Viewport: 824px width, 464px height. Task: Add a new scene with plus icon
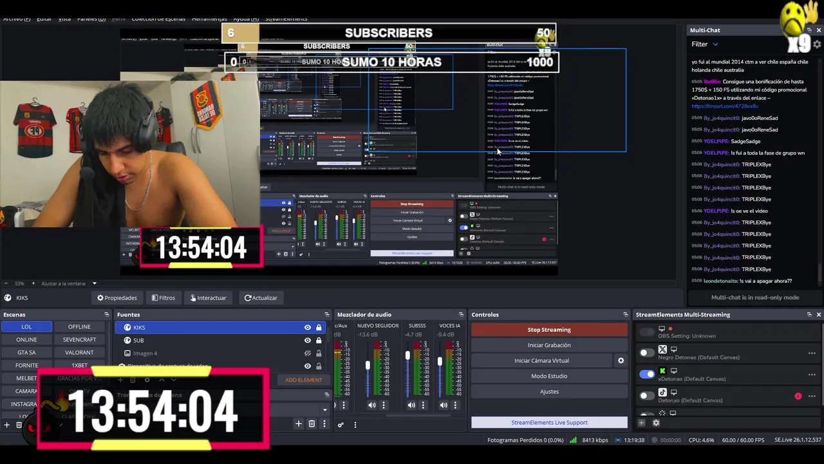tap(7, 425)
